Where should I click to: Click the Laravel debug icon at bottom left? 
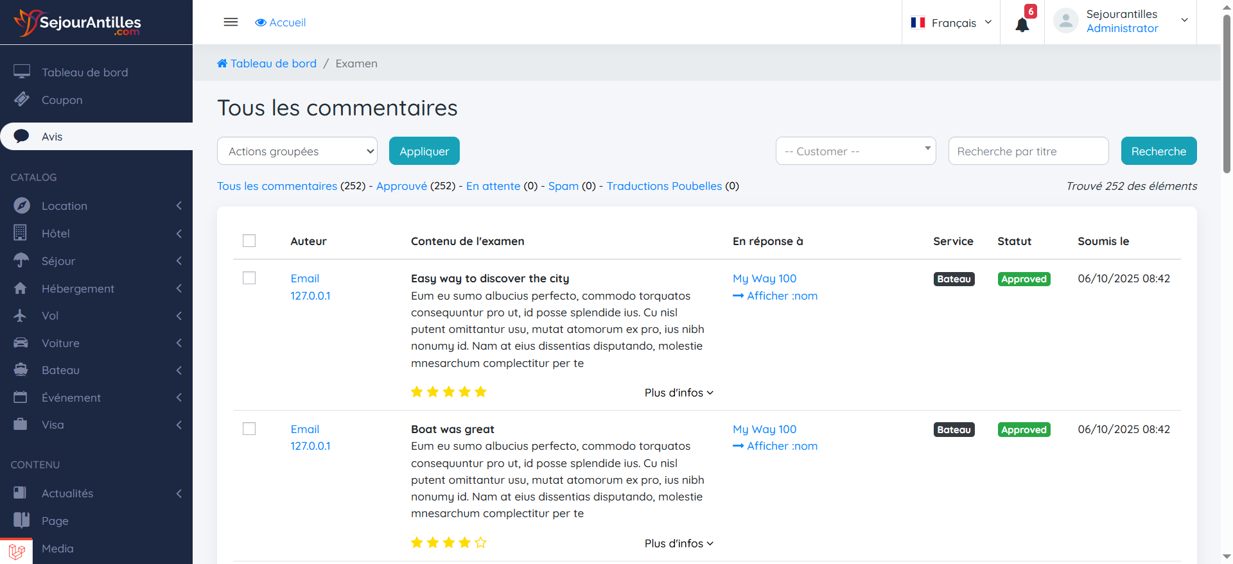[x=16, y=551]
